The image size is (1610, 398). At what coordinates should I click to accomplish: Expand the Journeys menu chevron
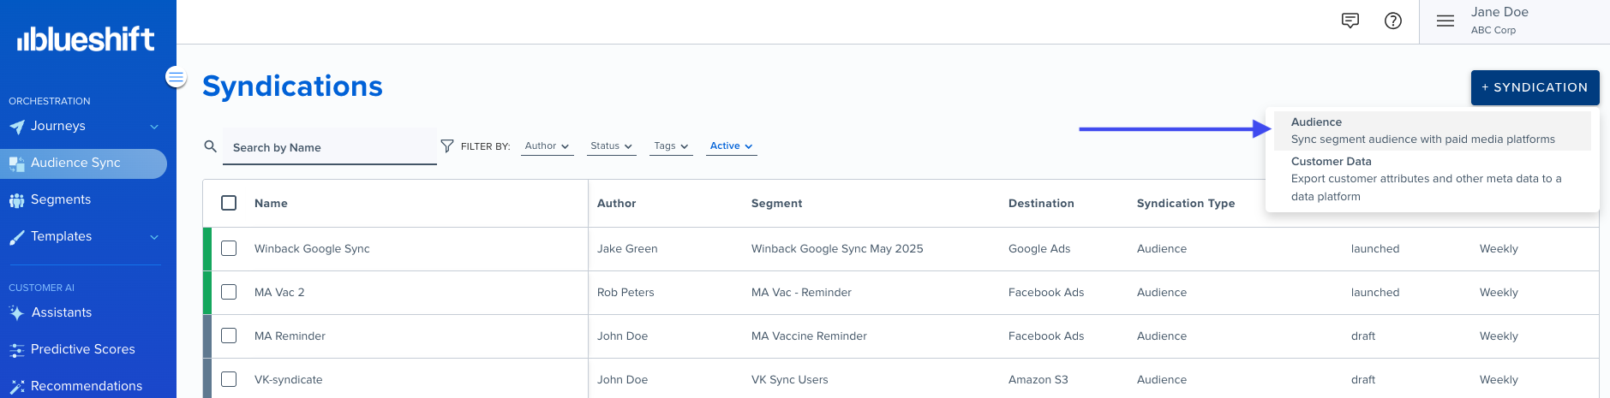coord(154,127)
